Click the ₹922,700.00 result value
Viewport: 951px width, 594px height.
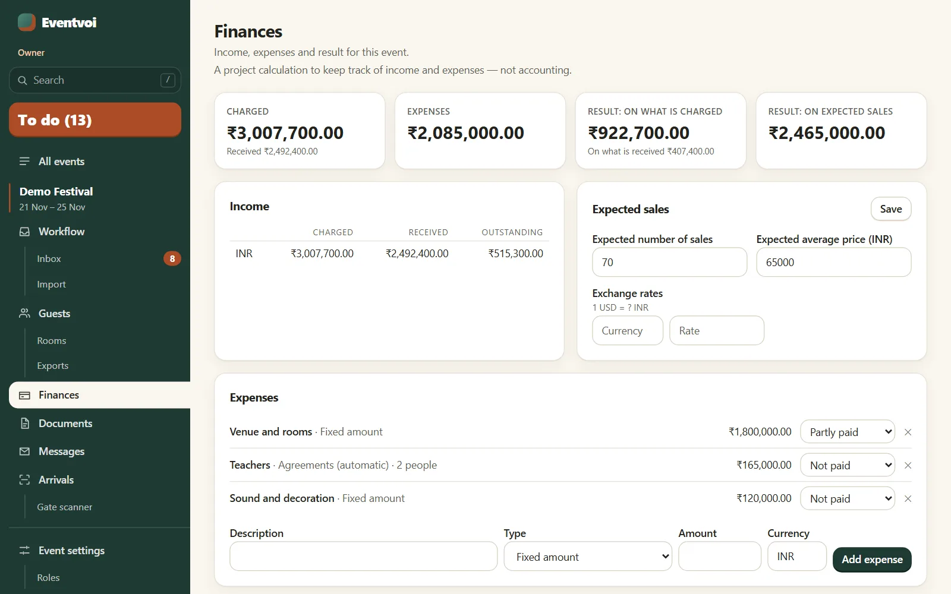[638, 133]
